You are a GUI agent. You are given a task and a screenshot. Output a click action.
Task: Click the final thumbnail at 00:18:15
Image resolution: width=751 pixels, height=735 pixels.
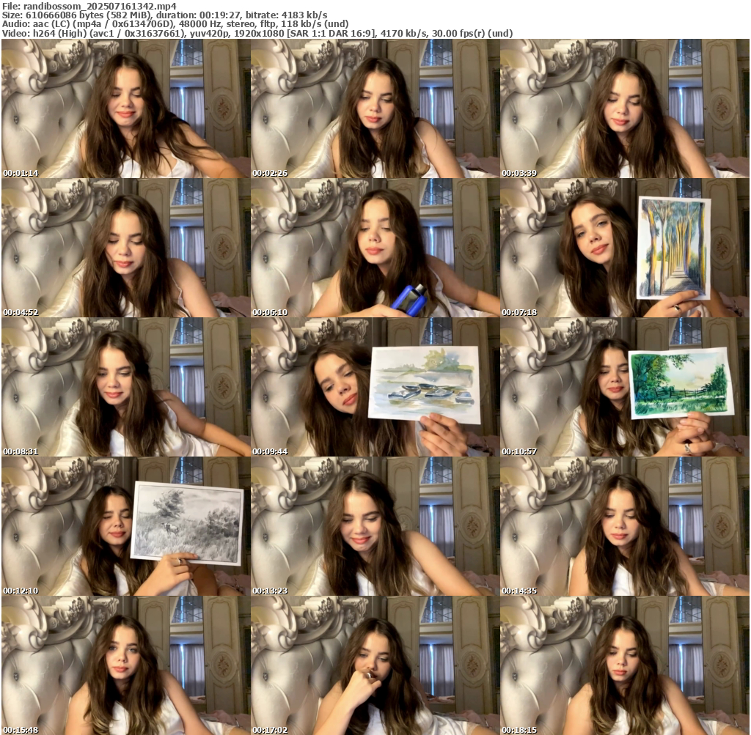pos(624,665)
